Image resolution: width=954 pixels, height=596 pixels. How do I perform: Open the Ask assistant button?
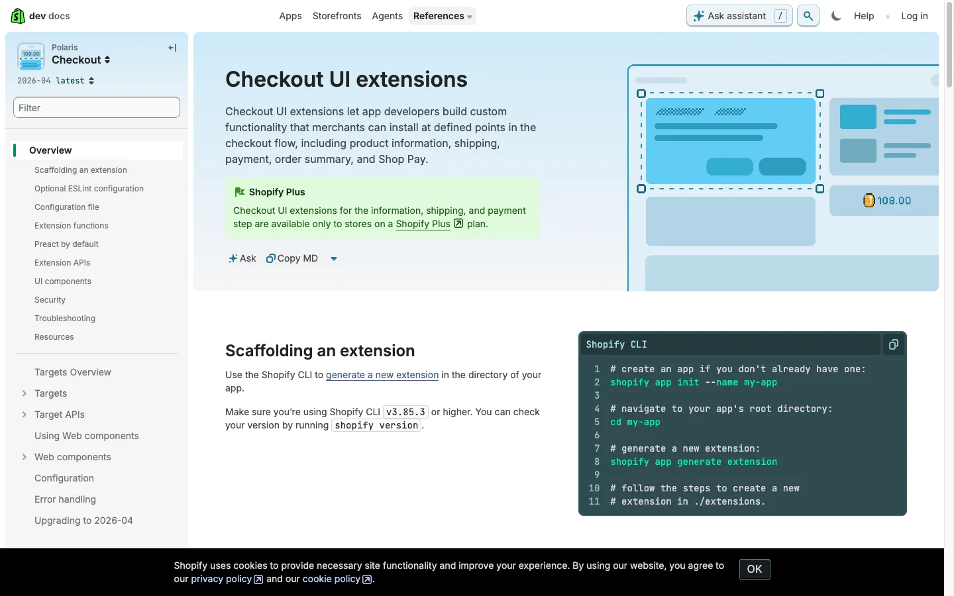739,16
